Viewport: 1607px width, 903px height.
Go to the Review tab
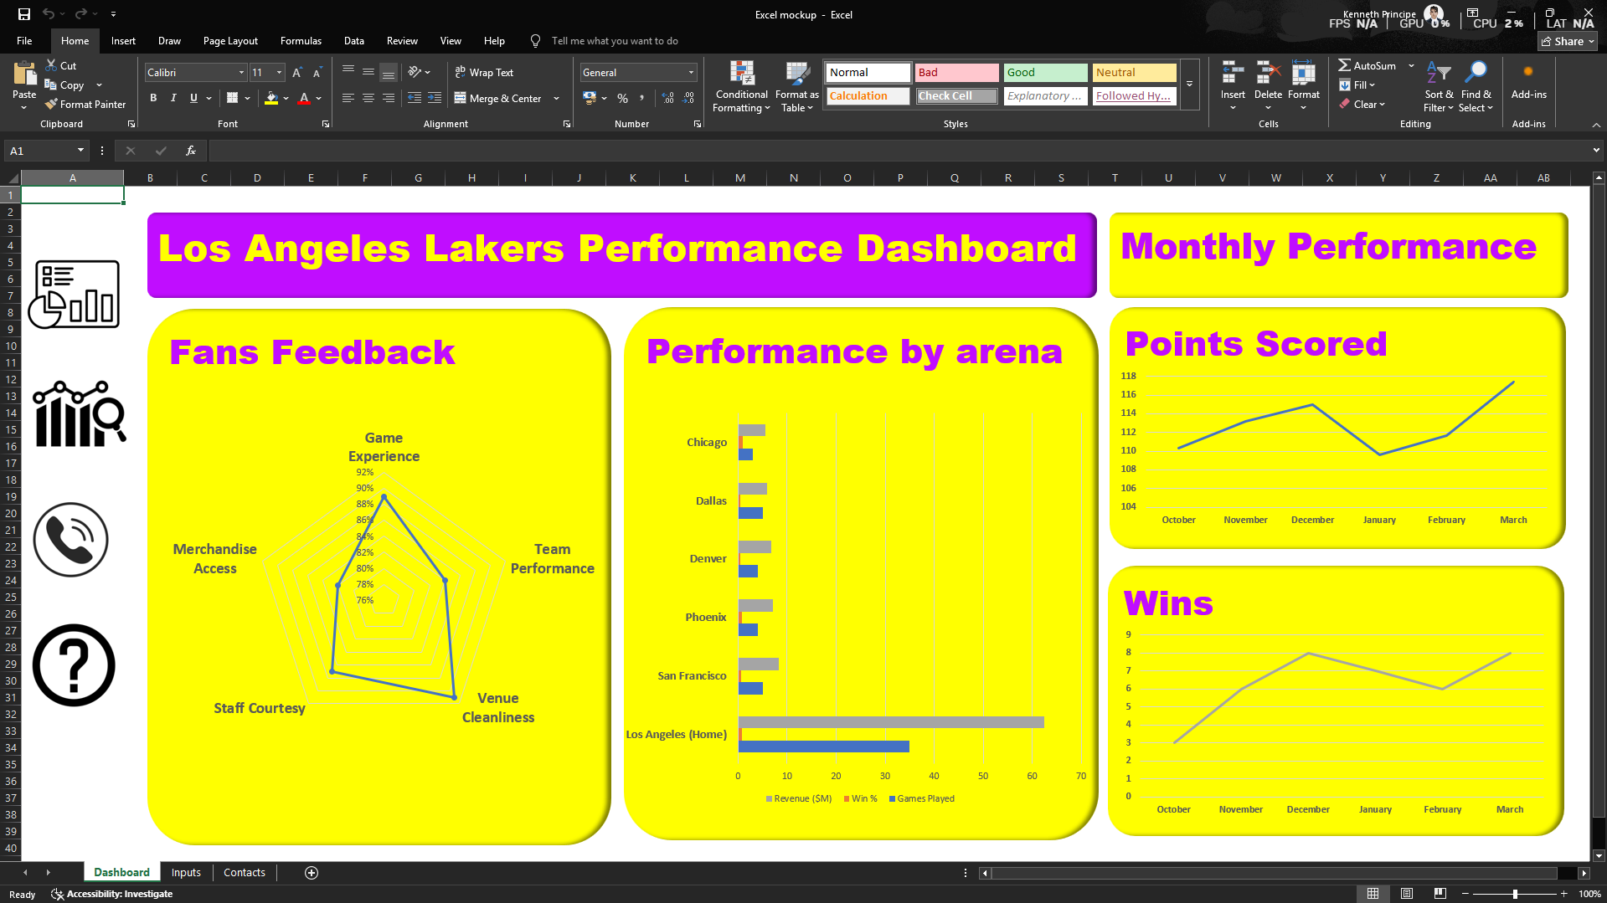coord(402,41)
